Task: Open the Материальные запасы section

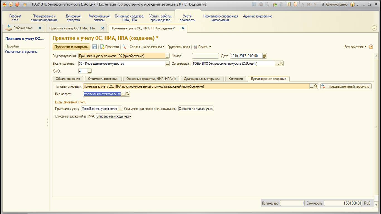Action: click(99, 18)
